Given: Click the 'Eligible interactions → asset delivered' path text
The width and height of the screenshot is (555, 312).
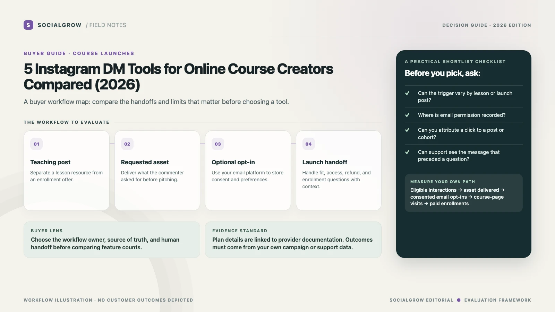Looking at the screenshot, I should [x=458, y=197].
